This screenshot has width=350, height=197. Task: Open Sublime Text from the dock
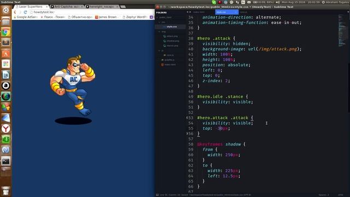tap(6, 42)
